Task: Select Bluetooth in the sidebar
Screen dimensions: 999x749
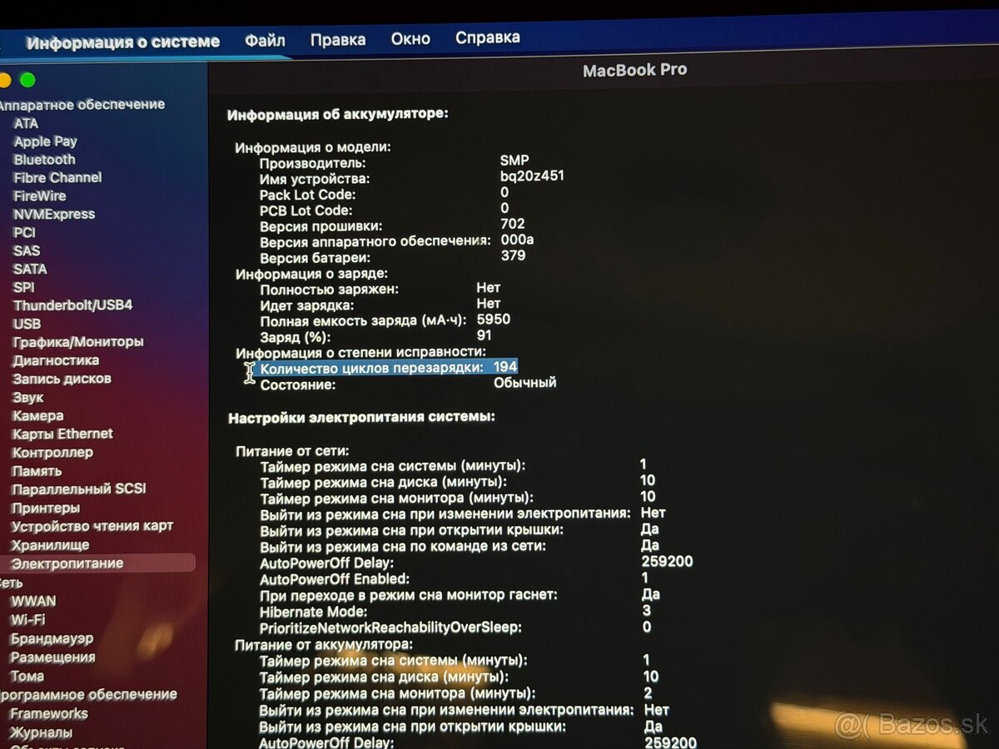Action: [44, 160]
